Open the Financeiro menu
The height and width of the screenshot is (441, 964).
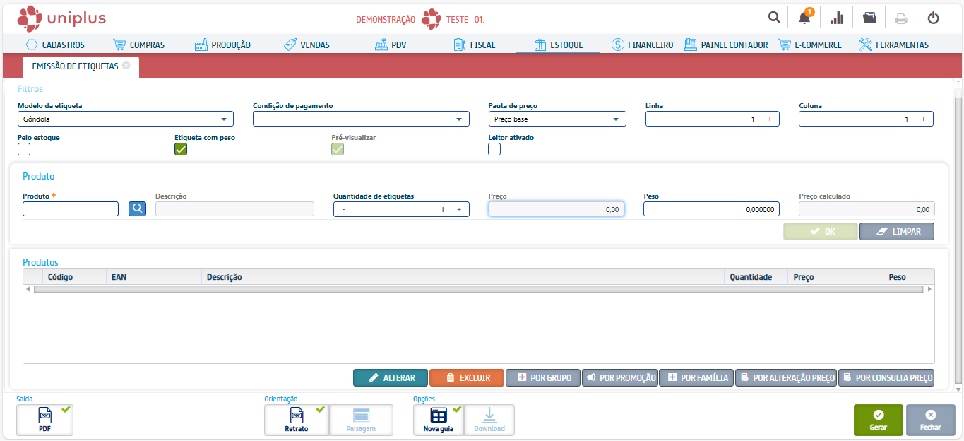click(642, 45)
